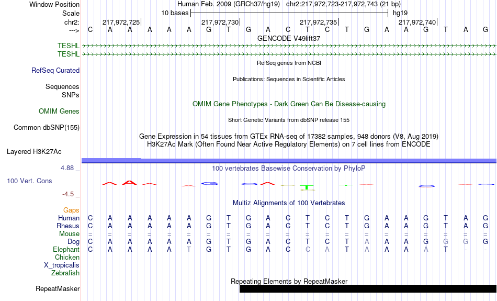Click the 217,972,730 coordinate tick
Image resolution: width=497 pixels, height=301 pixels.
(x=221, y=22)
